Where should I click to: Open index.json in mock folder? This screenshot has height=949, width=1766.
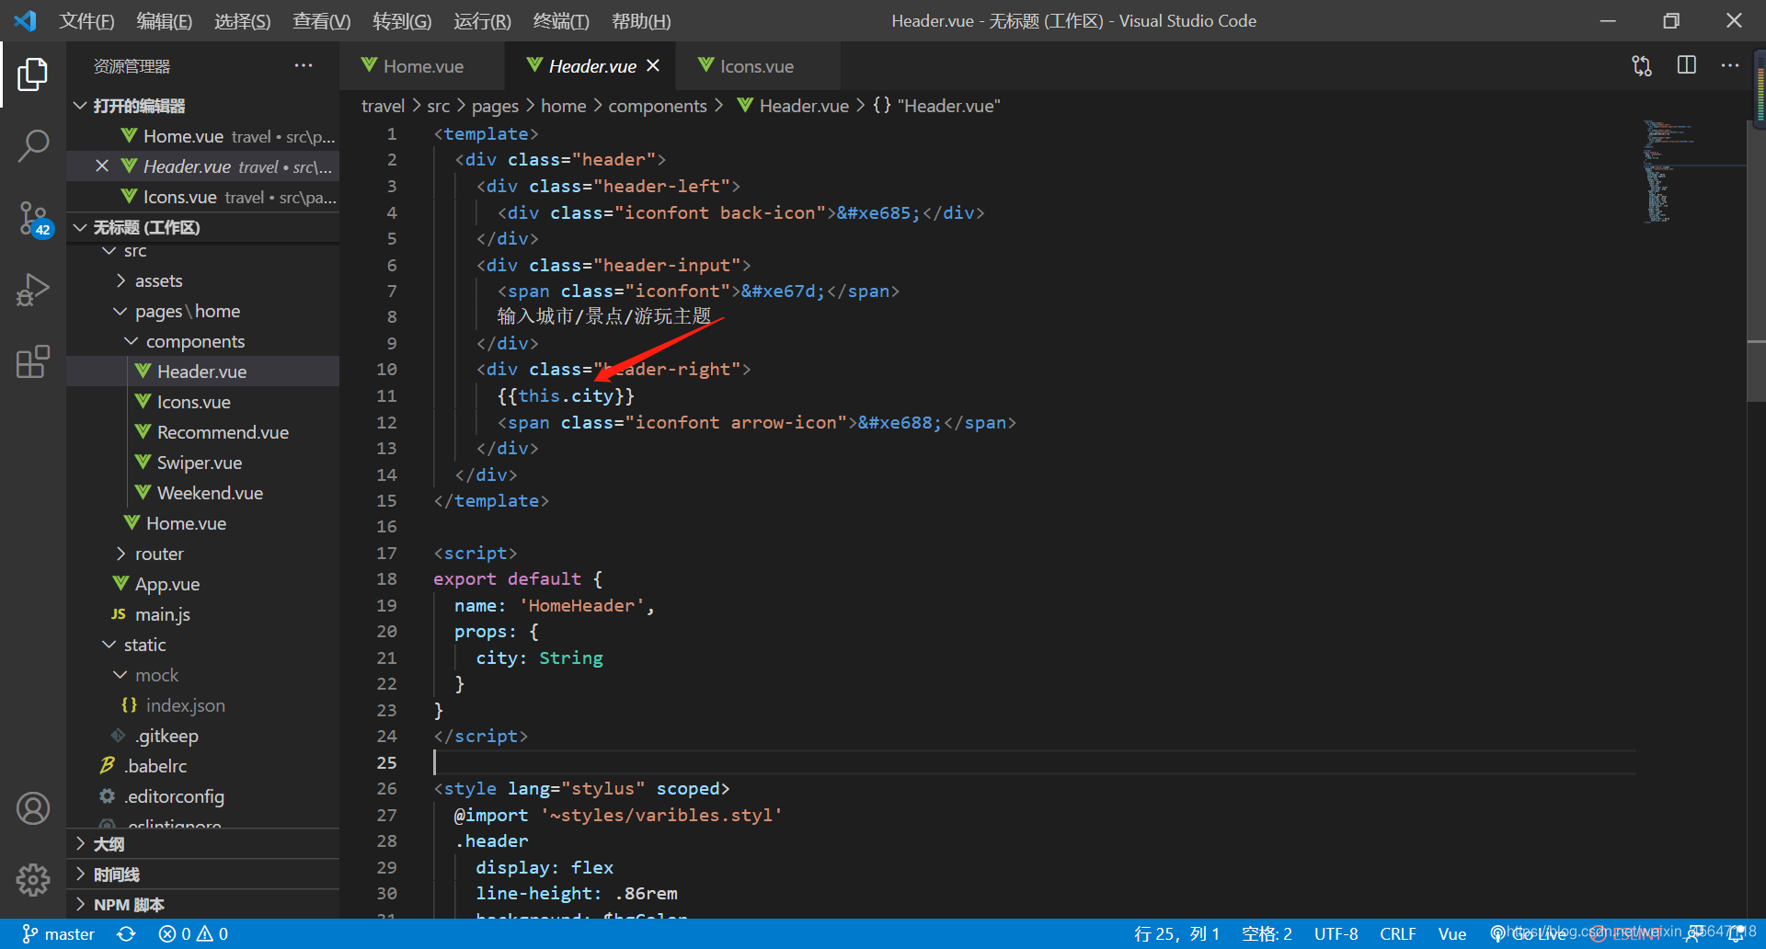click(x=185, y=705)
